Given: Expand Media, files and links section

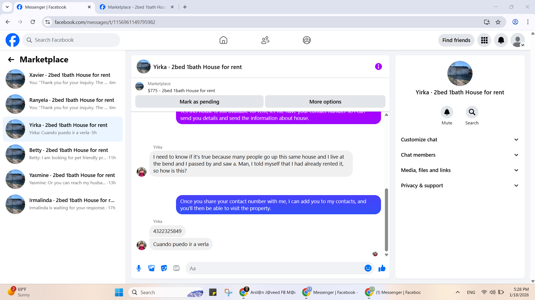Looking at the screenshot, I should pyautogui.click(x=459, y=170).
